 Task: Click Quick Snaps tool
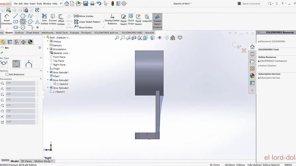click(x=131, y=19)
